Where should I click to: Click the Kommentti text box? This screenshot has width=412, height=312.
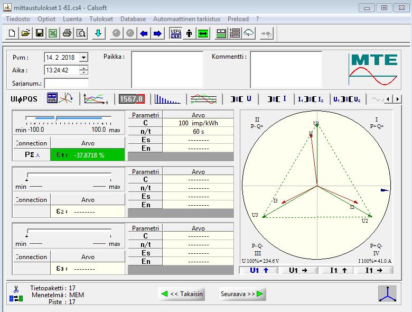pos(286,69)
